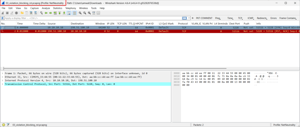Open the Statistics menu
Image resolution: width=300 pixels, height=127 pixels.
[57, 8]
